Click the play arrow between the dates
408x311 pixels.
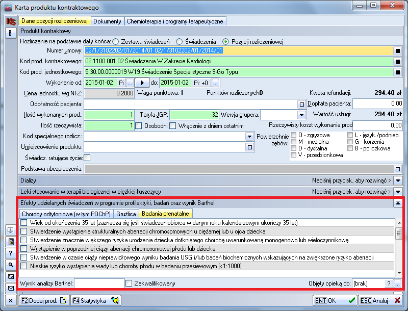[x=142, y=83]
